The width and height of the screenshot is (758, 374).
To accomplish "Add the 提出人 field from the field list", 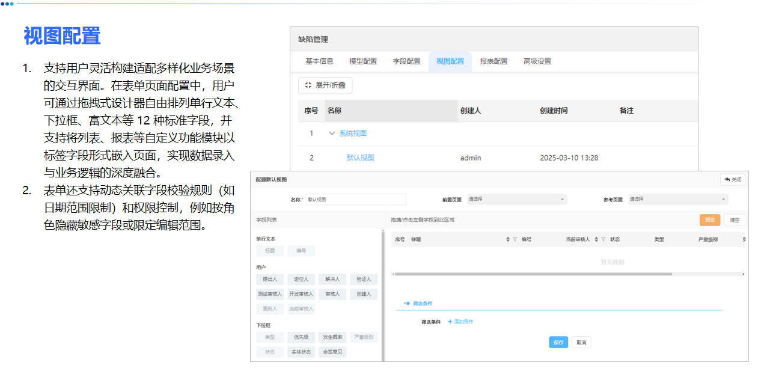I will 270,279.
